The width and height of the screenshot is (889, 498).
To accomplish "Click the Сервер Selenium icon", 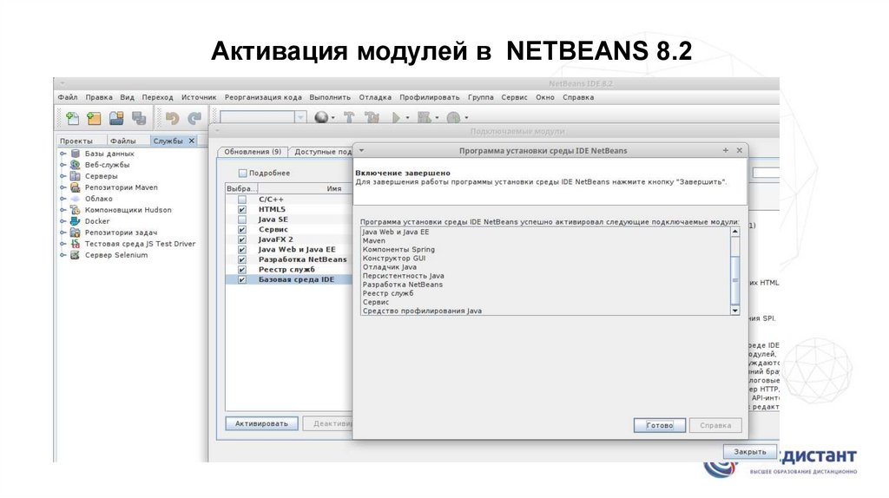I will coord(76,255).
